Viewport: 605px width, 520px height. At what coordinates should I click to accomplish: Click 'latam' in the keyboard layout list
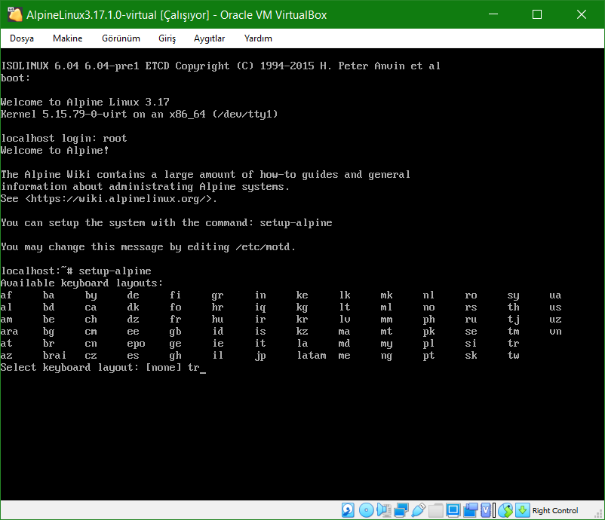[312, 356]
